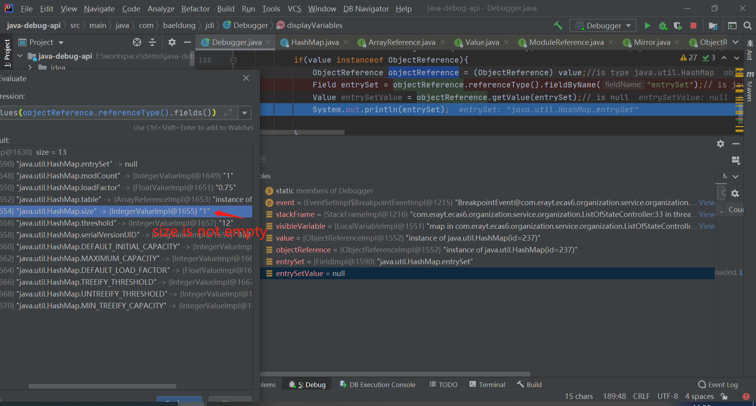This screenshot has width=756, height=406.
Task: Click View link for visibleVariable
Action: pyautogui.click(x=707, y=226)
